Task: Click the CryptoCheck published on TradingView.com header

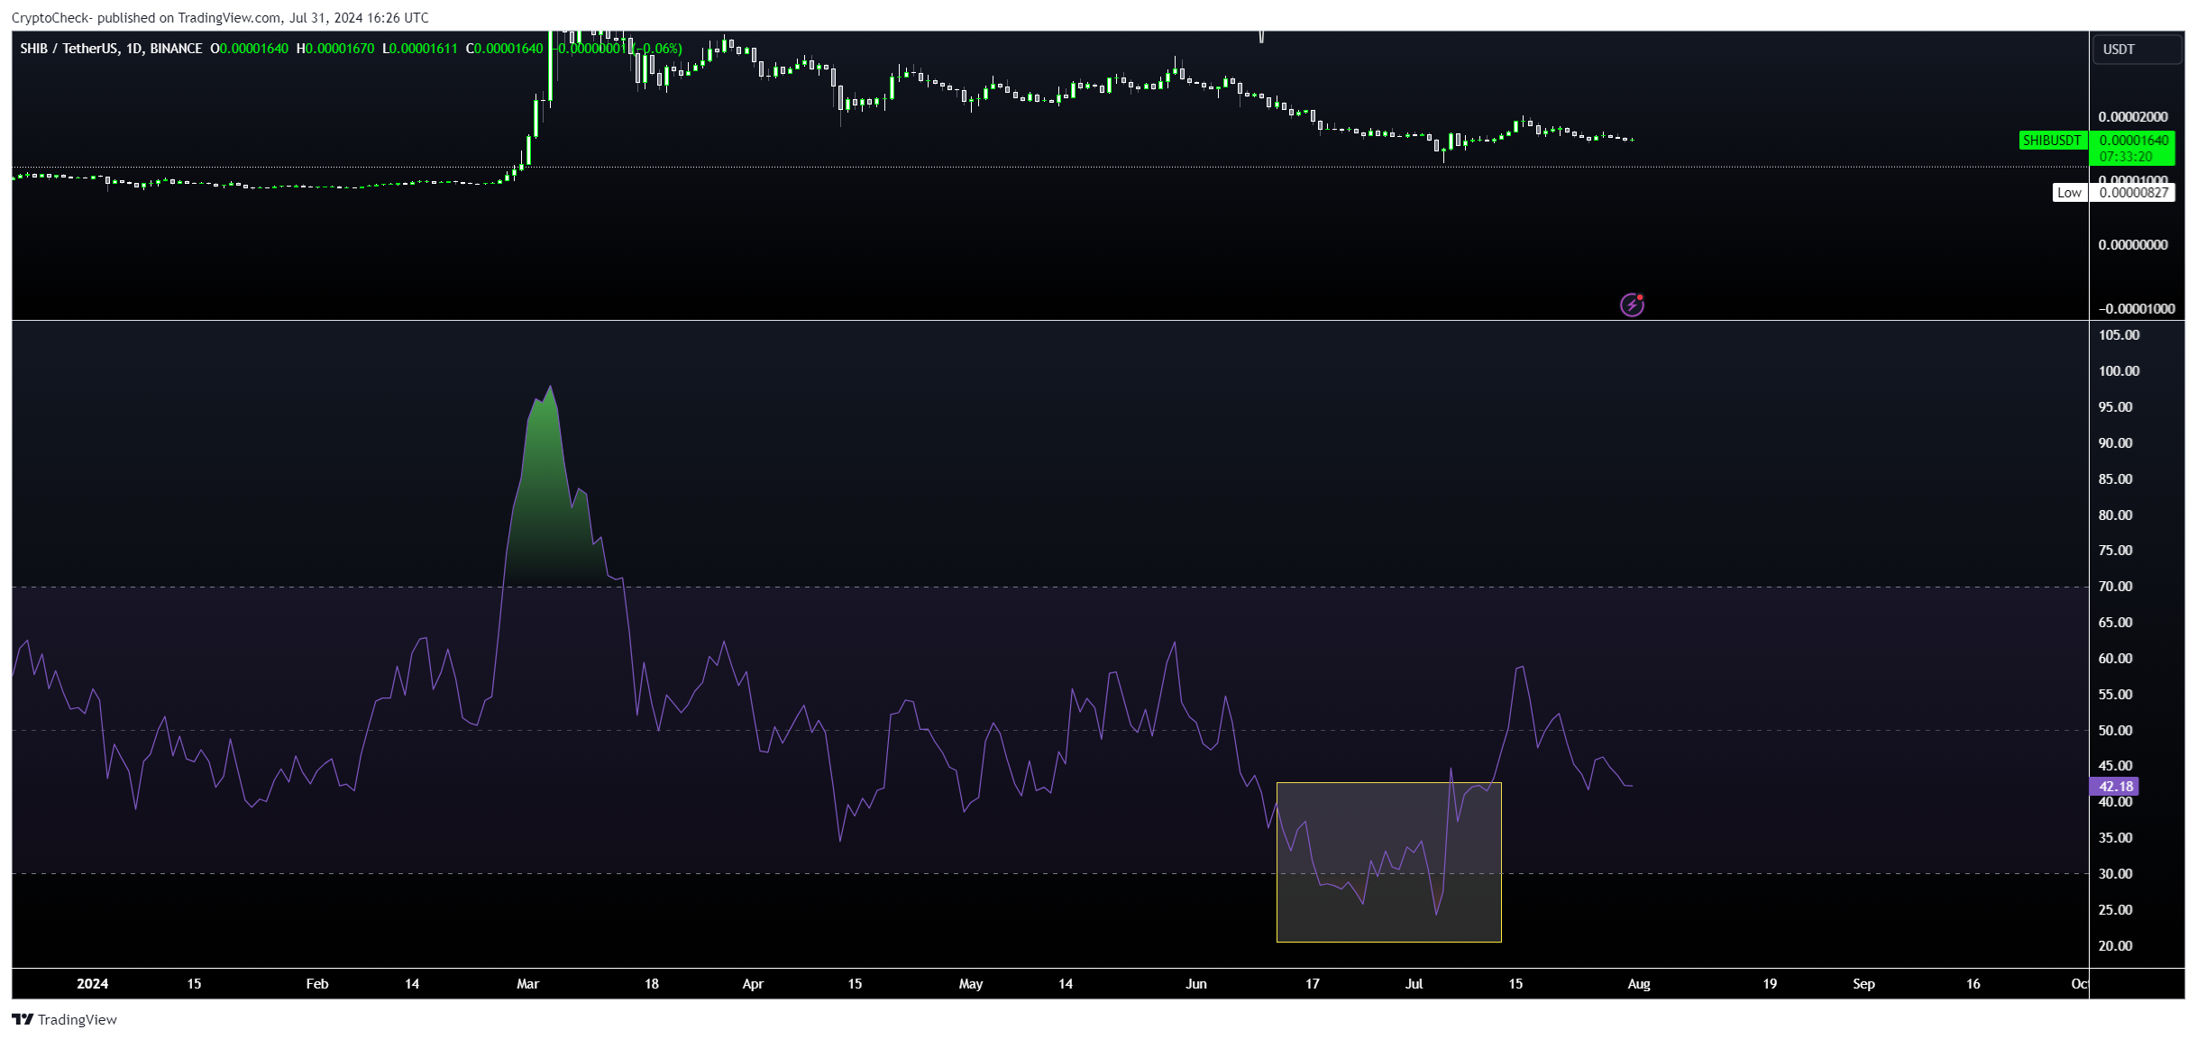Action: [220, 17]
